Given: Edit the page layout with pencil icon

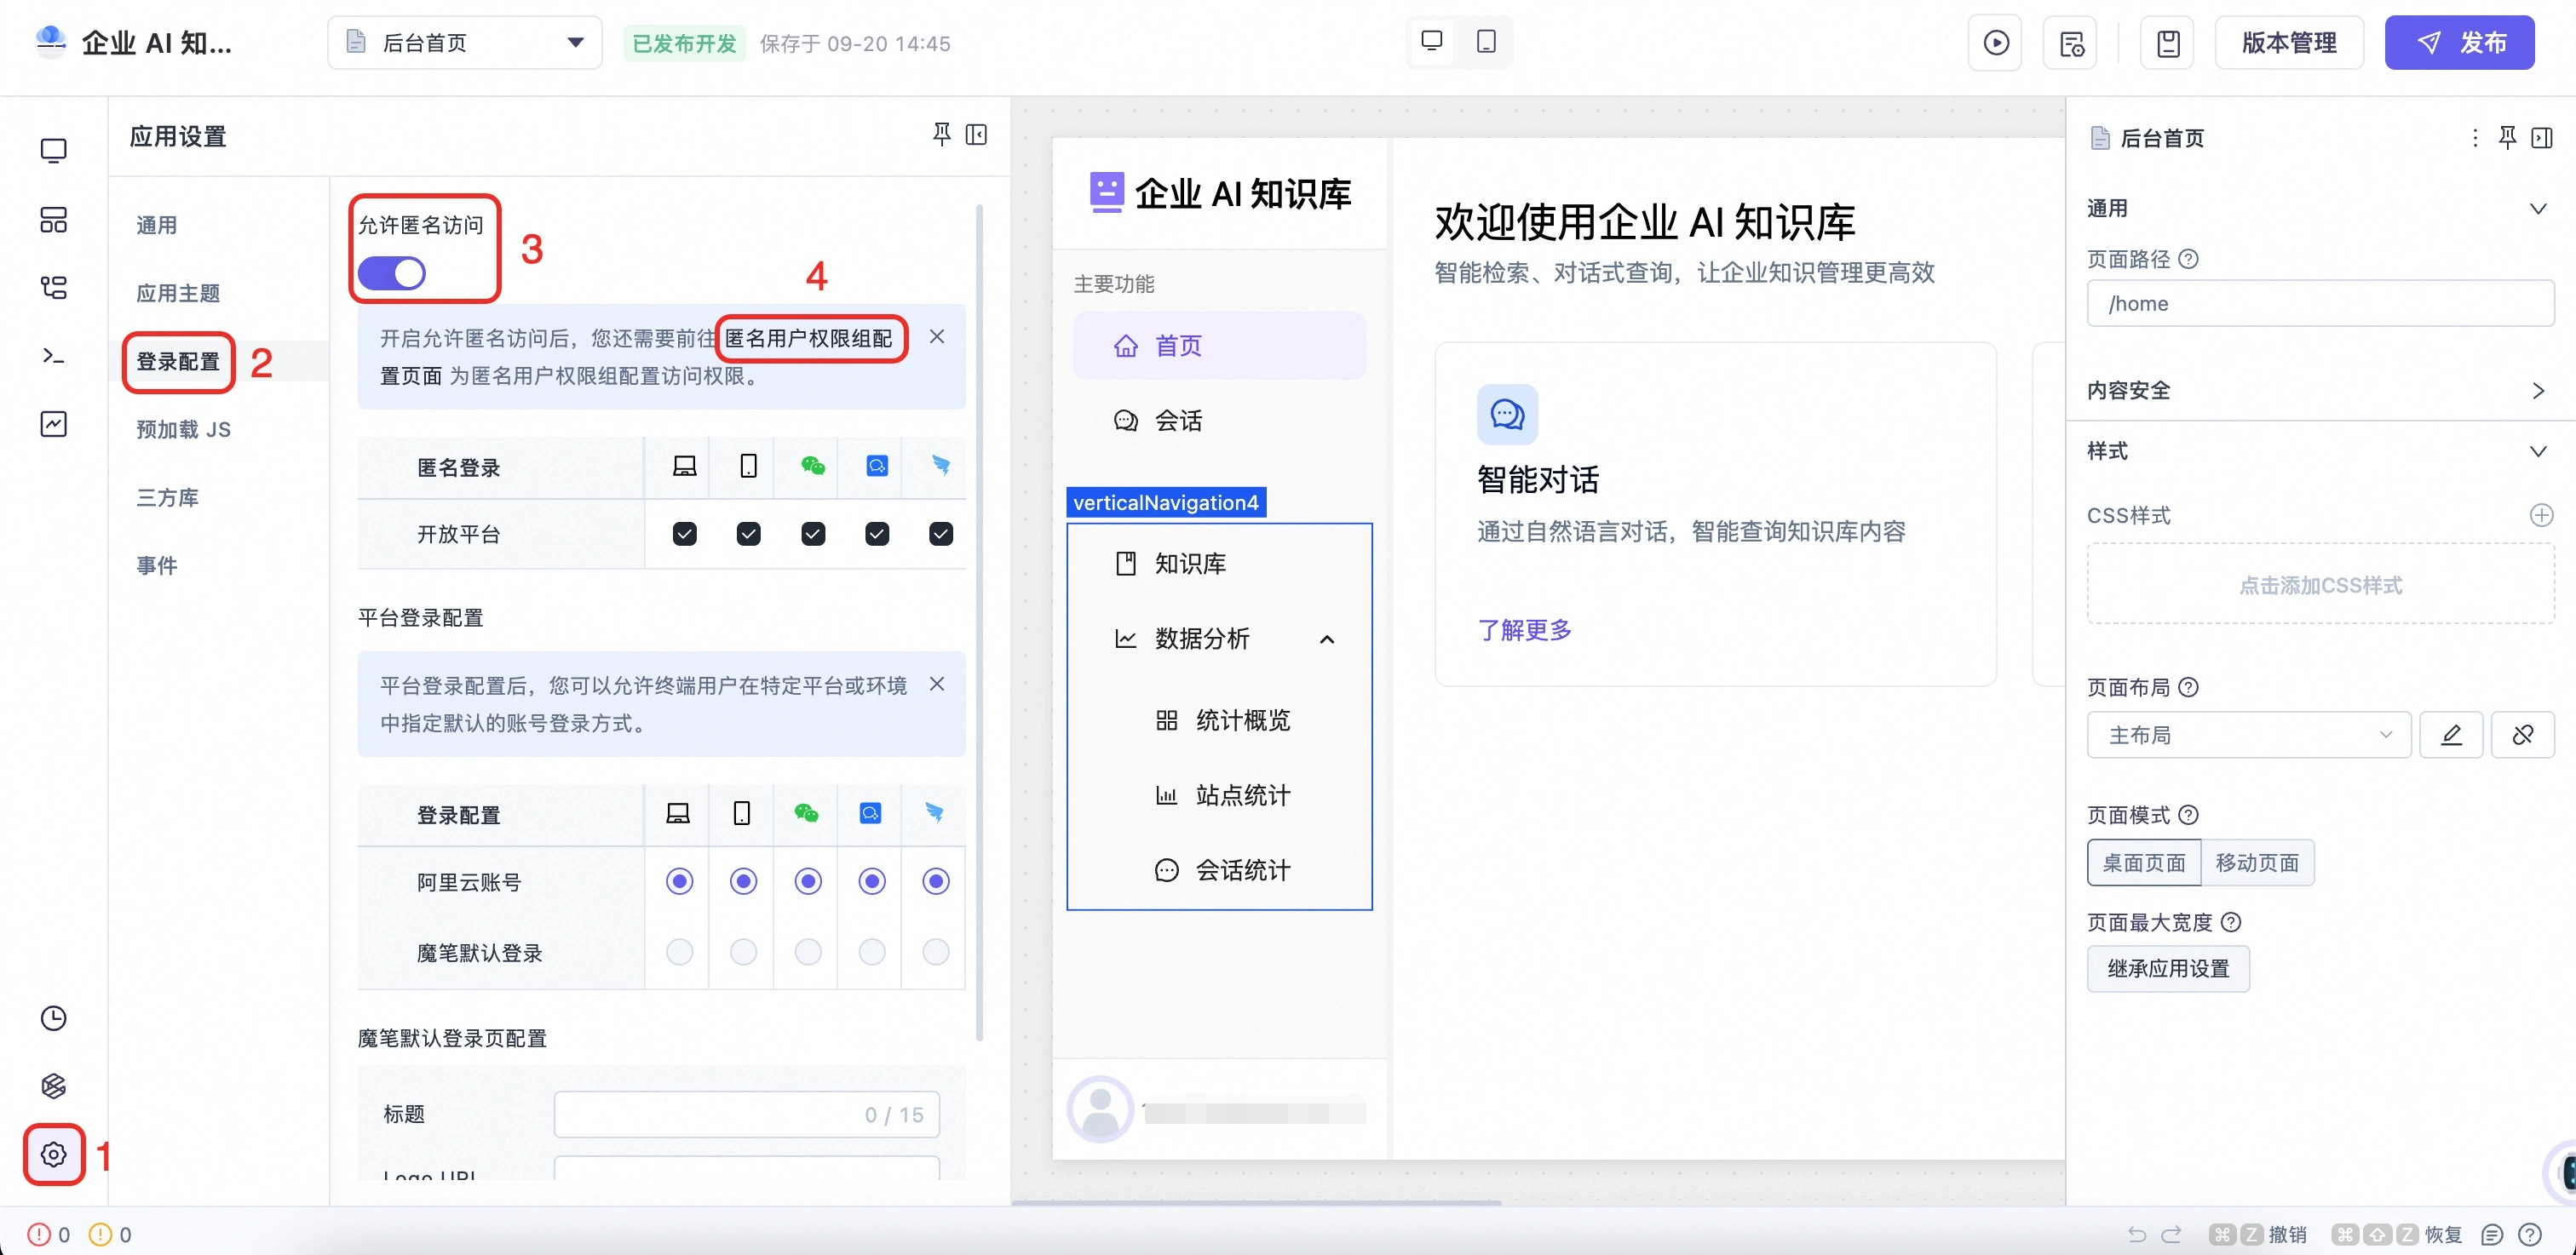Looking at the screenshot, I should (2451, 736).
